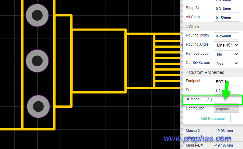Click the Mouse-DX value -19.187mm
243x149 pixels.
coord(224,145)
